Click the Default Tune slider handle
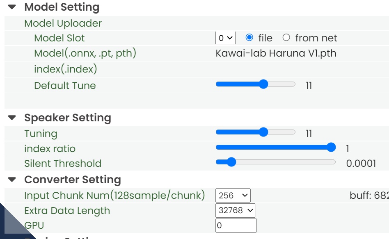 (263, 84)
